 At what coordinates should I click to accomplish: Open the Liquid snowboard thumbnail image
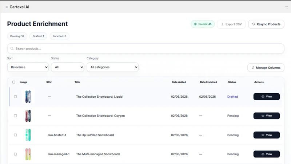pos(28,97)
